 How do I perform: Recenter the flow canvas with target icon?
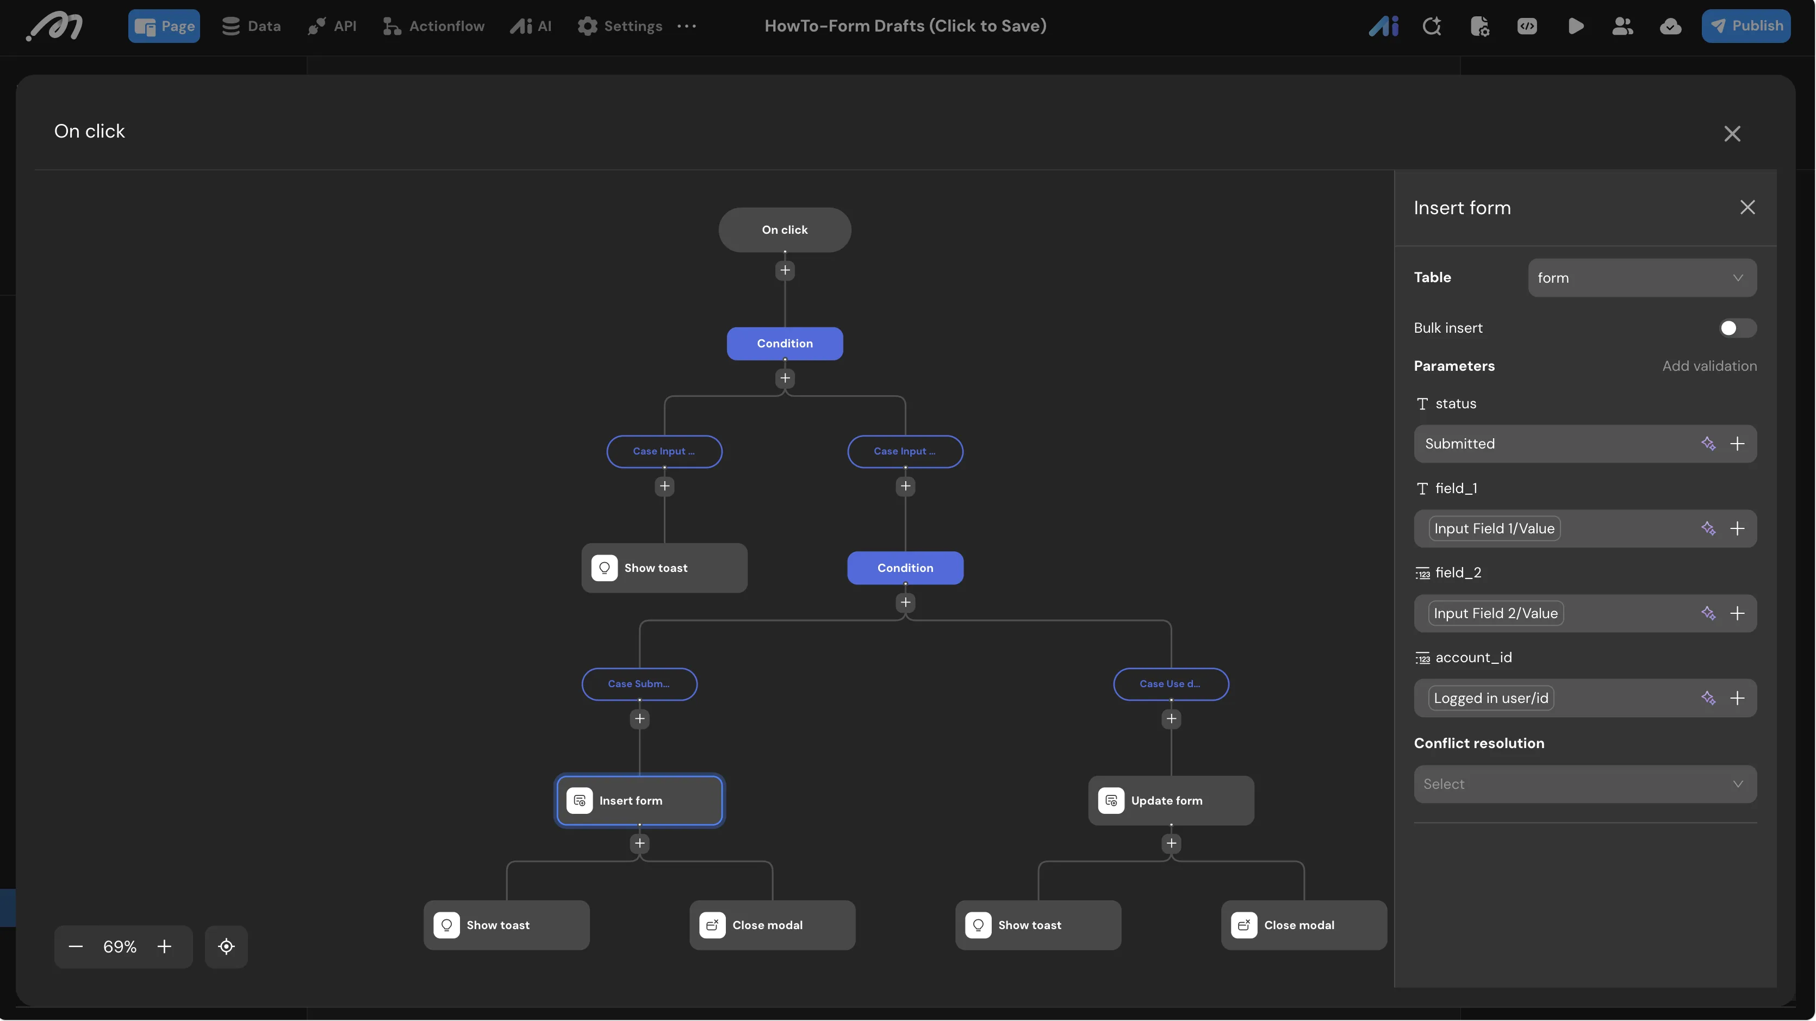point(226,947)
